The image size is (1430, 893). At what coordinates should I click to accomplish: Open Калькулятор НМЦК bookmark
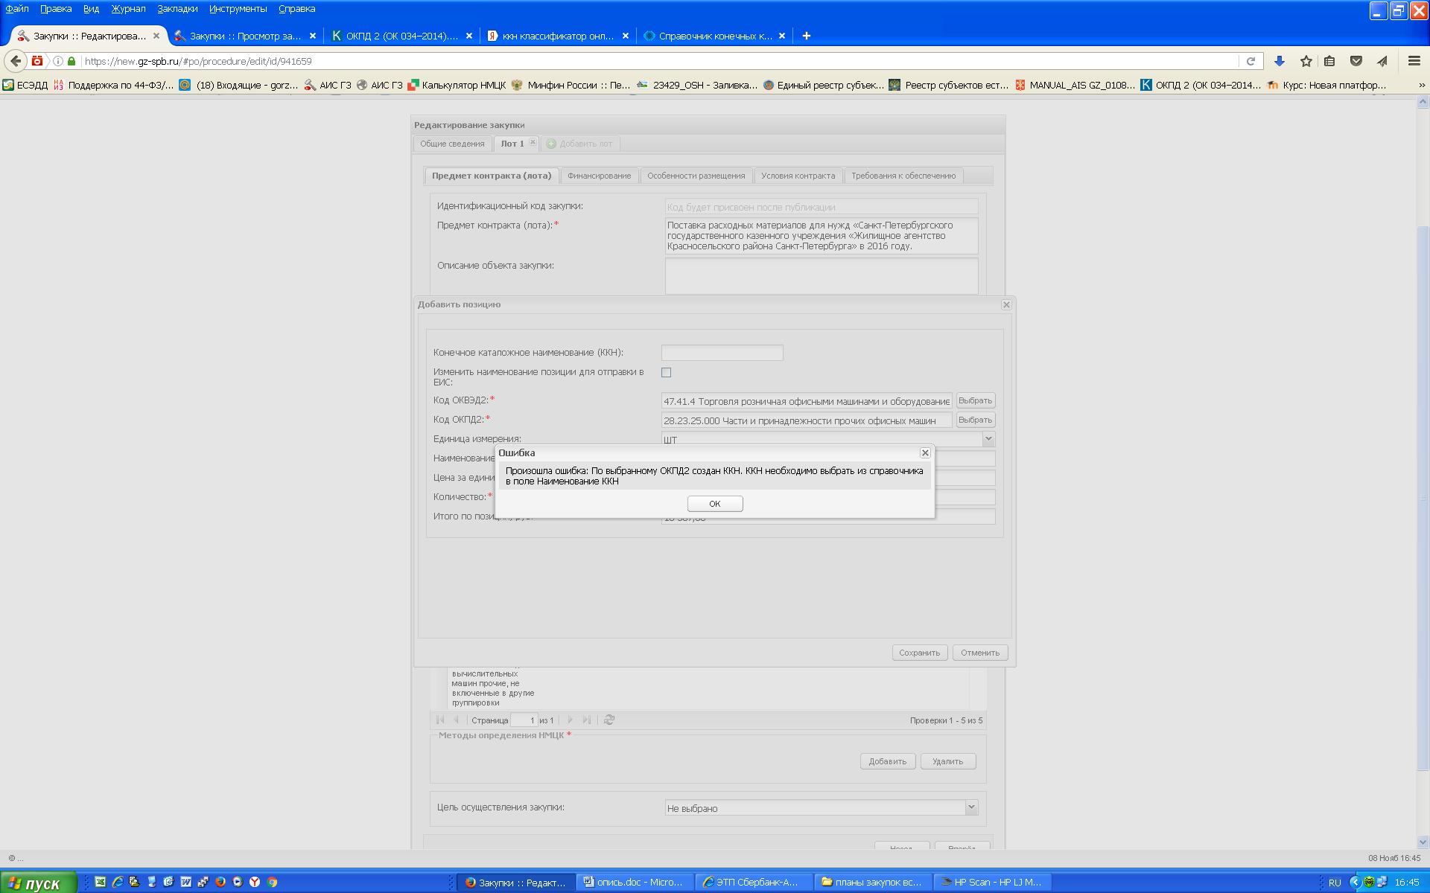pos(457,85)
